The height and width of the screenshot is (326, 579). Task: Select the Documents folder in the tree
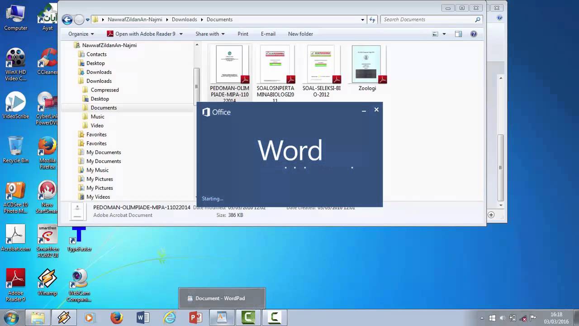pos(104,108)
